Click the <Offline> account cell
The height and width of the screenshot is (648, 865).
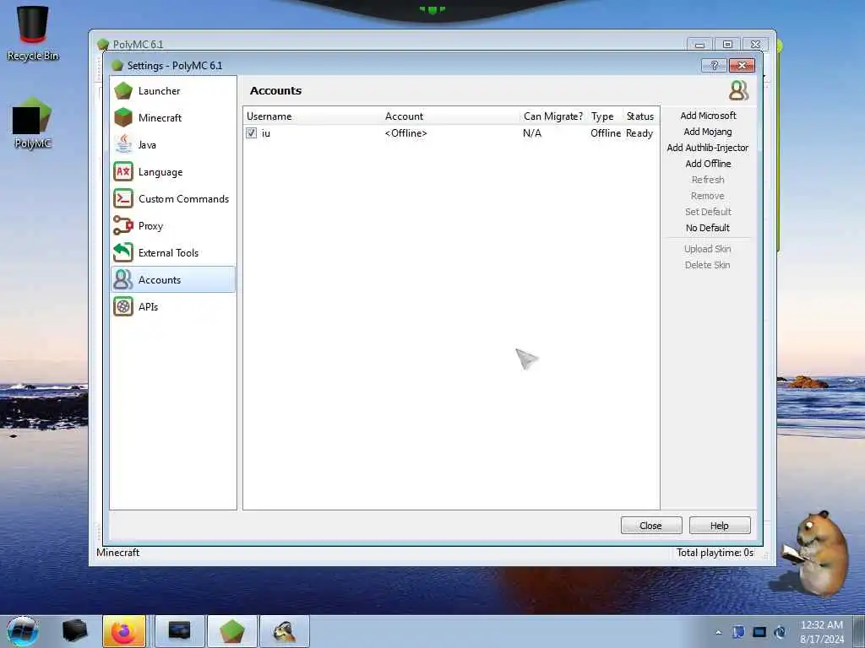(x=406, y=133)
